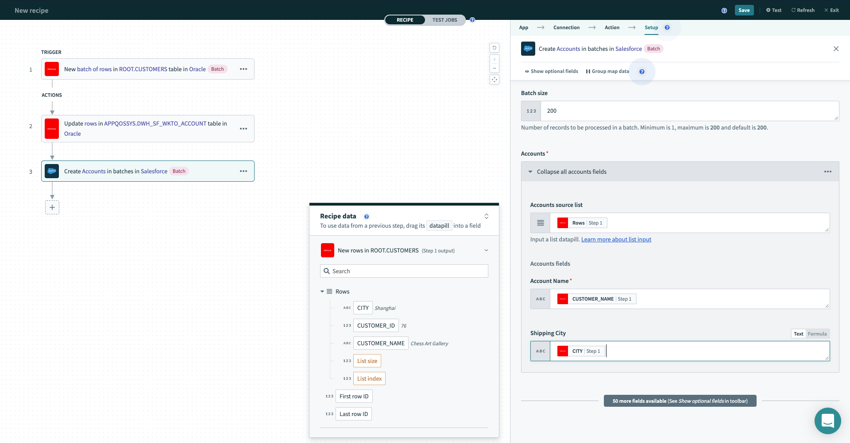Click the Recipe data help icon
Viewport: 850px width, 443px height.
click(x=367, y=217)
